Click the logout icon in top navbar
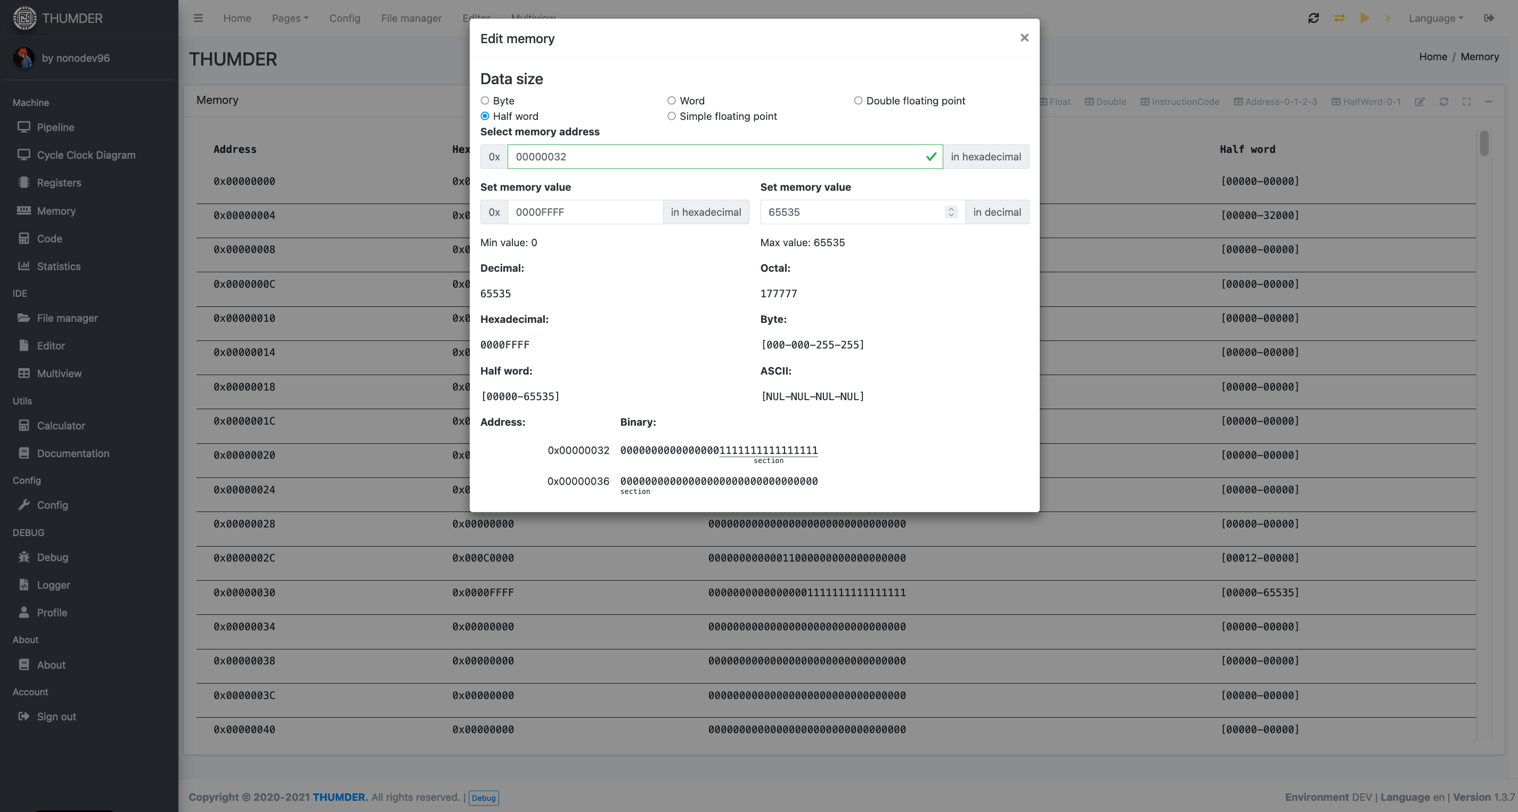Screen dimensions: 1518x812 click(x=1489, y=18)
